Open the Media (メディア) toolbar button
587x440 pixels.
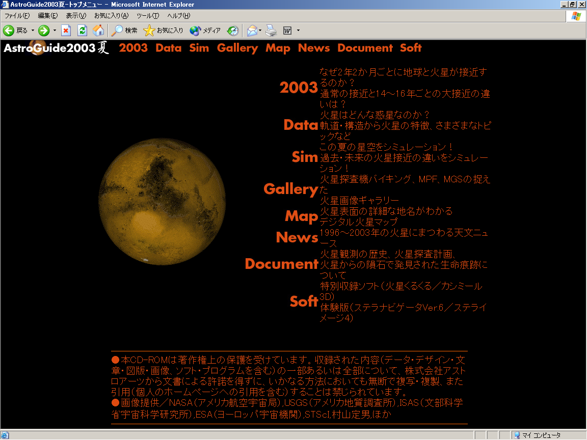point(205,31)
